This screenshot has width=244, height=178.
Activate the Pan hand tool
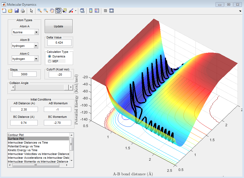(52, 11)
